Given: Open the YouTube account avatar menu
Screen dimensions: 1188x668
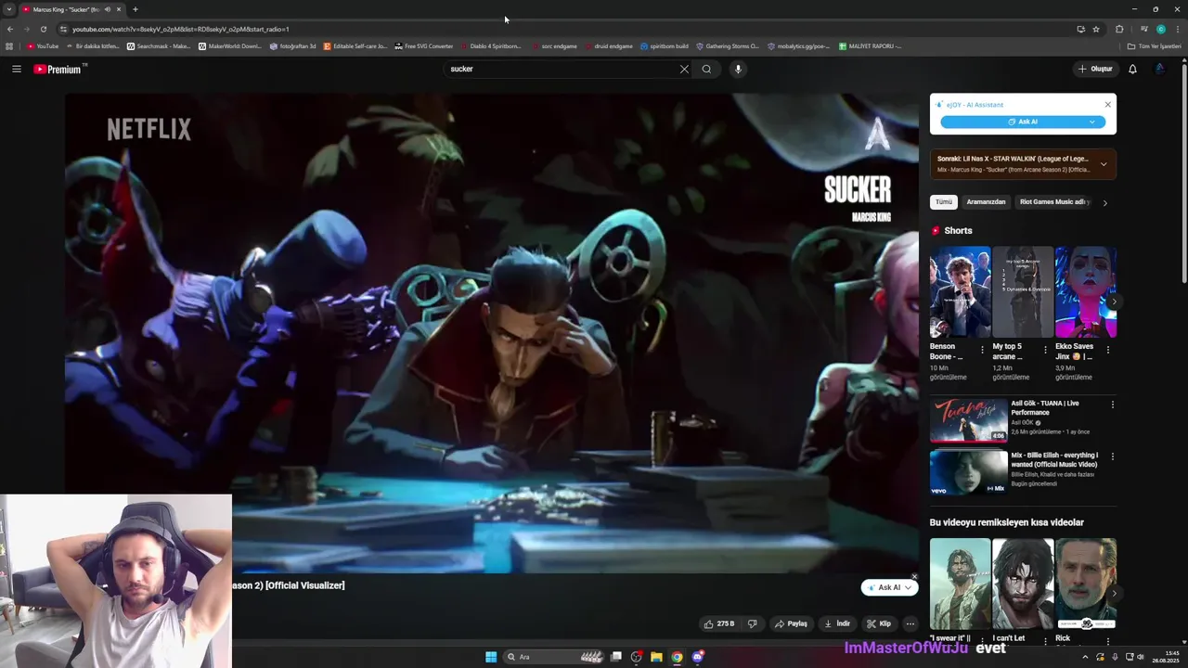Looking at the screenshot, I should [x=1159, y=69].
